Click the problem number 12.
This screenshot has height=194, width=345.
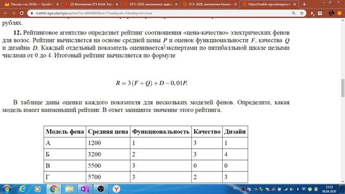(17, 33)
